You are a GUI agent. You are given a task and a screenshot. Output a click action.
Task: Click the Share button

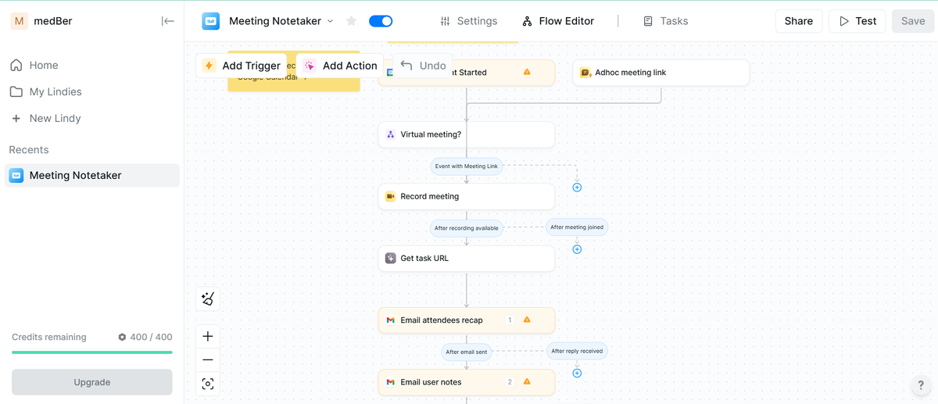tap(799, 21)
